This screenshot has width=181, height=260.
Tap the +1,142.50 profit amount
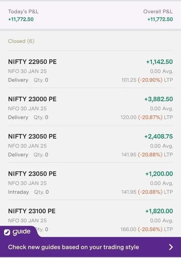pos(160,62)
